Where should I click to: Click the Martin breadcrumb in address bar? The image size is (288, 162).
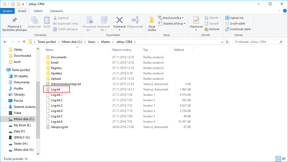[x=105, y=42]
